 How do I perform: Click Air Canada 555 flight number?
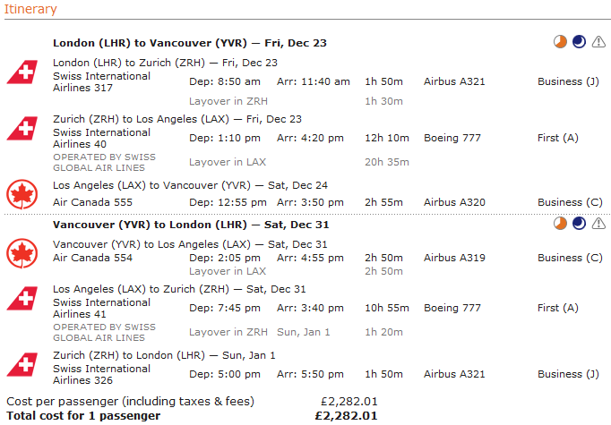[x=92, y=202]
